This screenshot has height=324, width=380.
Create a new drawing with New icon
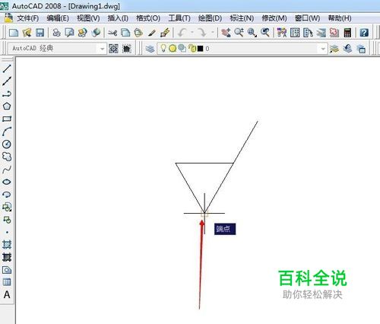point(14,33)
